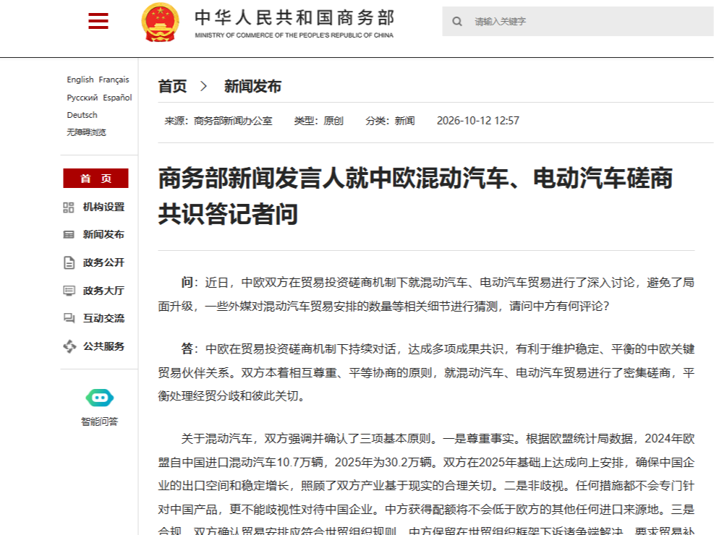Viewport: 714px width, 535px height.
Task: Open 新闻发布 in the sidebar menu
Action: coord(104,235)
